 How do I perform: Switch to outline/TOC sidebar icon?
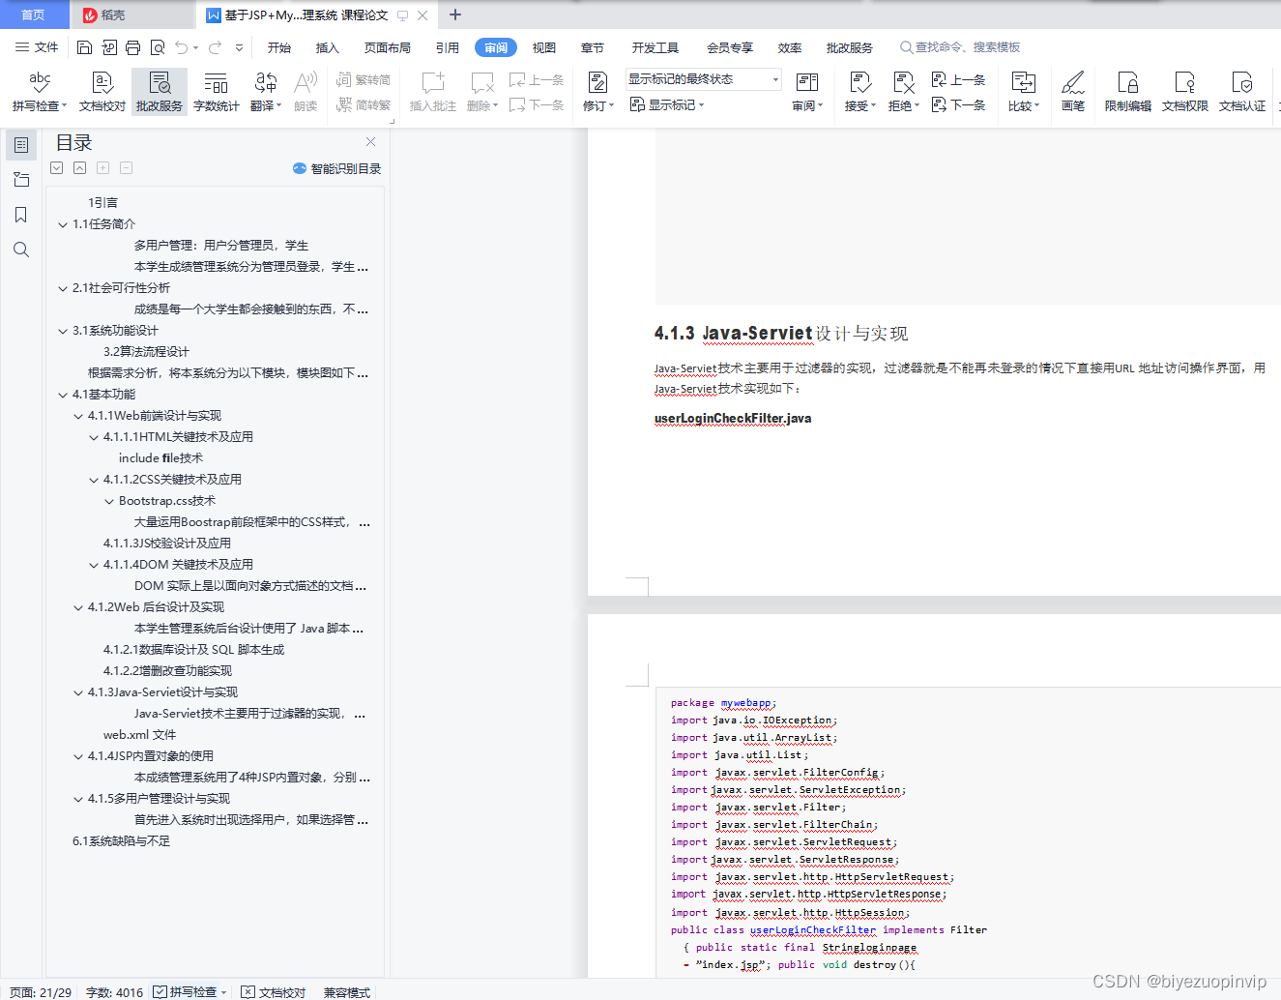coord(21,145)
